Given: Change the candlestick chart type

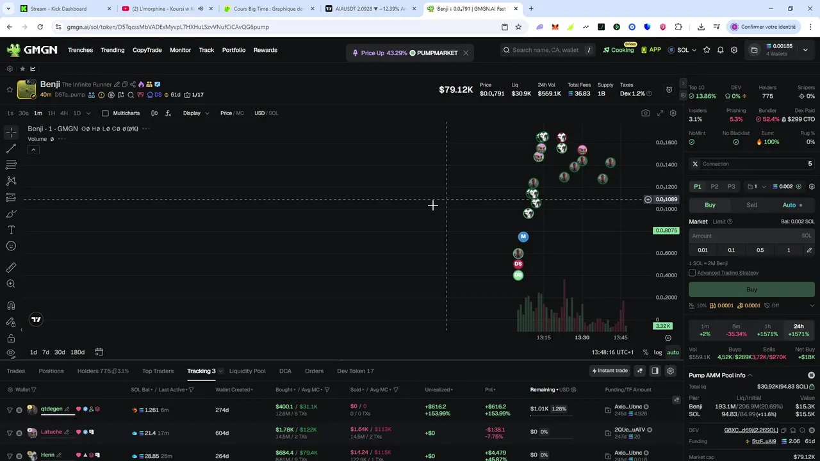Looking at the screenshot, I should tap(154, 113).
